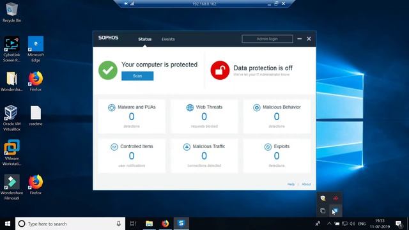Click remote session bar signal icon
The image size is (409, 230).
pos(132,4)
